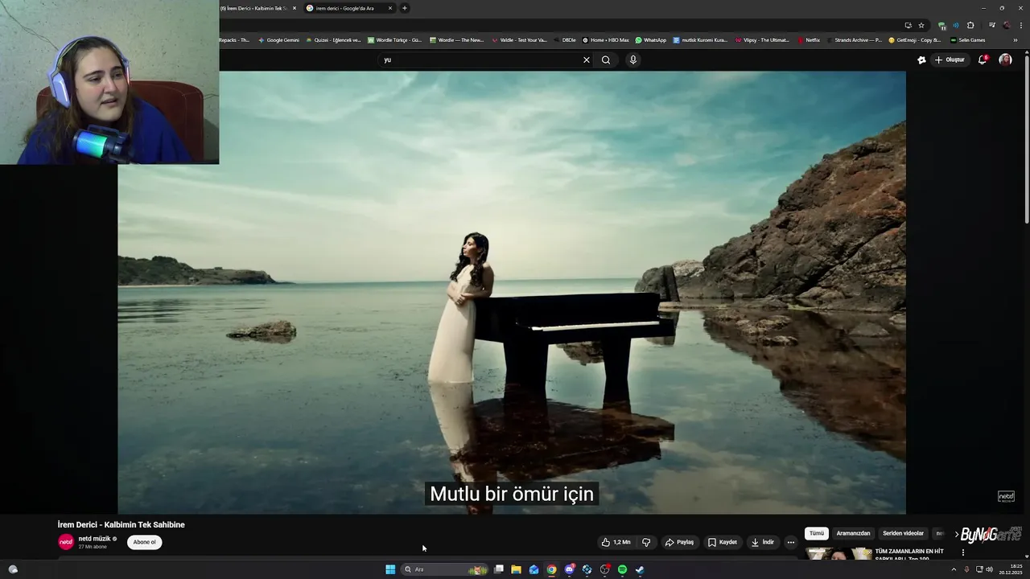Open the Tüm Zamanların En Hit Şarkıları thumbnail
1030x579 pixels.
click(x=838, y=553)
